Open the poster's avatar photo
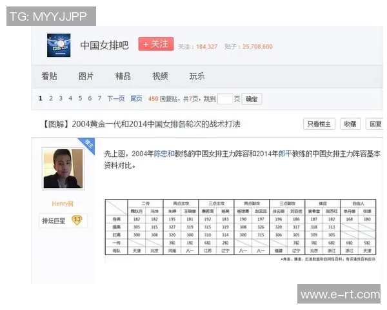This screenshot has height=310, width=387. point(63,169)
